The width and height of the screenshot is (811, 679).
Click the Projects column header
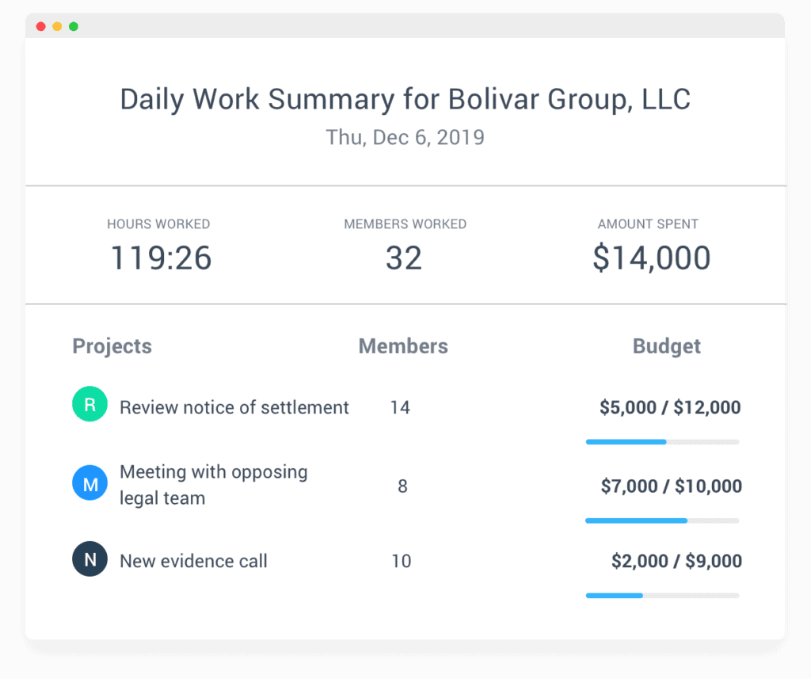click(112, 346)
